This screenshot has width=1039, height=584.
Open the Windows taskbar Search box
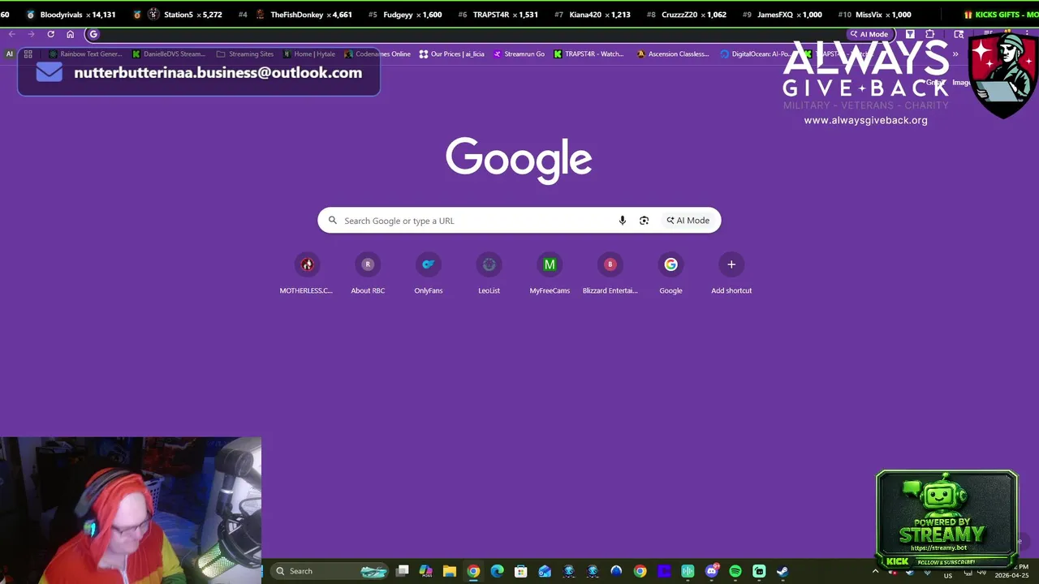tap(330, 571)
